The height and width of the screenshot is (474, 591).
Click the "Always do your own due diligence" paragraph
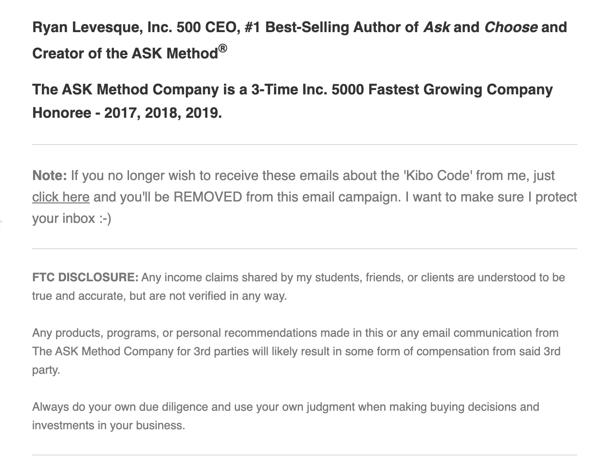[285, 416]
